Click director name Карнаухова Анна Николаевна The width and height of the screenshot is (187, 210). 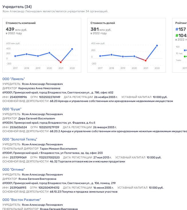click(x=39, y=88)
